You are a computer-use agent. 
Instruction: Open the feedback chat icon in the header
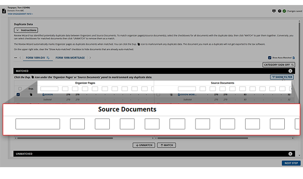coord(274,11)
